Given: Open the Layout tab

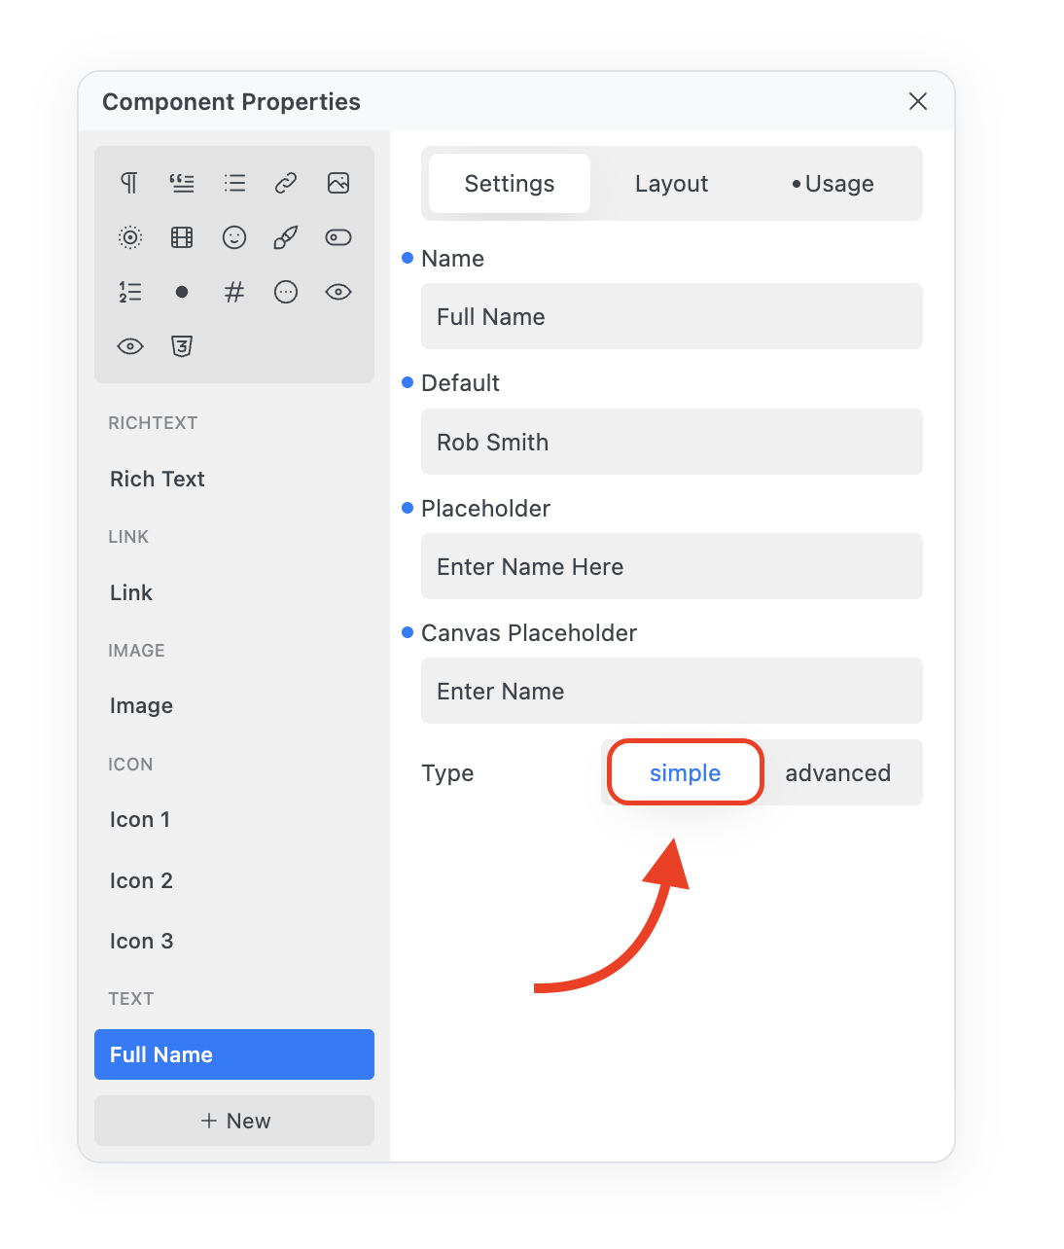Looking at the screenshot, I should (x=671, y=184).
